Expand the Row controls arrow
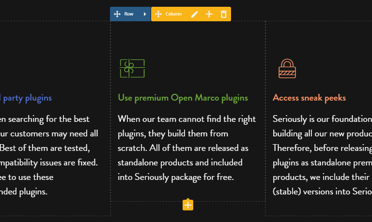372x222 pixels. (145, 14)
